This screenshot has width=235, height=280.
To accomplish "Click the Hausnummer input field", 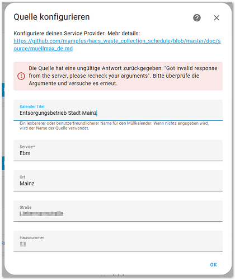I will pyautogui.click(x=118, y=241).
